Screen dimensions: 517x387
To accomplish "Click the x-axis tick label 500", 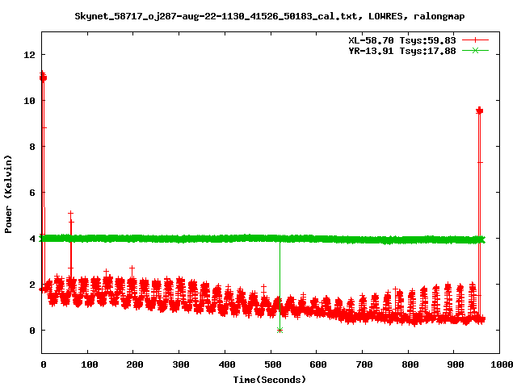I will pos(273,364).
